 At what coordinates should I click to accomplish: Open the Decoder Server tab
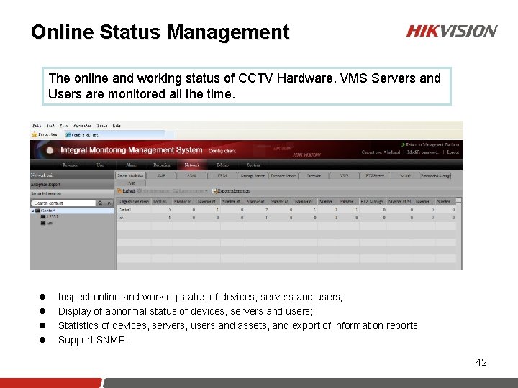click(283, 176)
